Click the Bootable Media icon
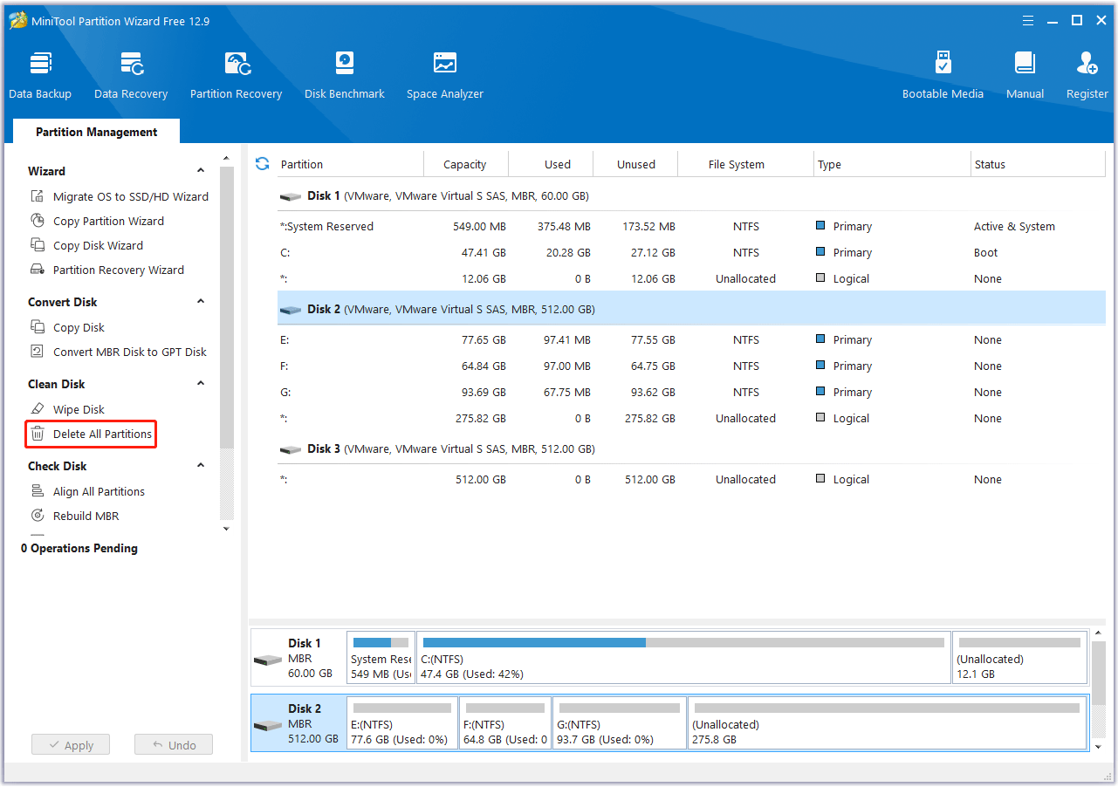The image size is (1118, 787). [943, 64]
